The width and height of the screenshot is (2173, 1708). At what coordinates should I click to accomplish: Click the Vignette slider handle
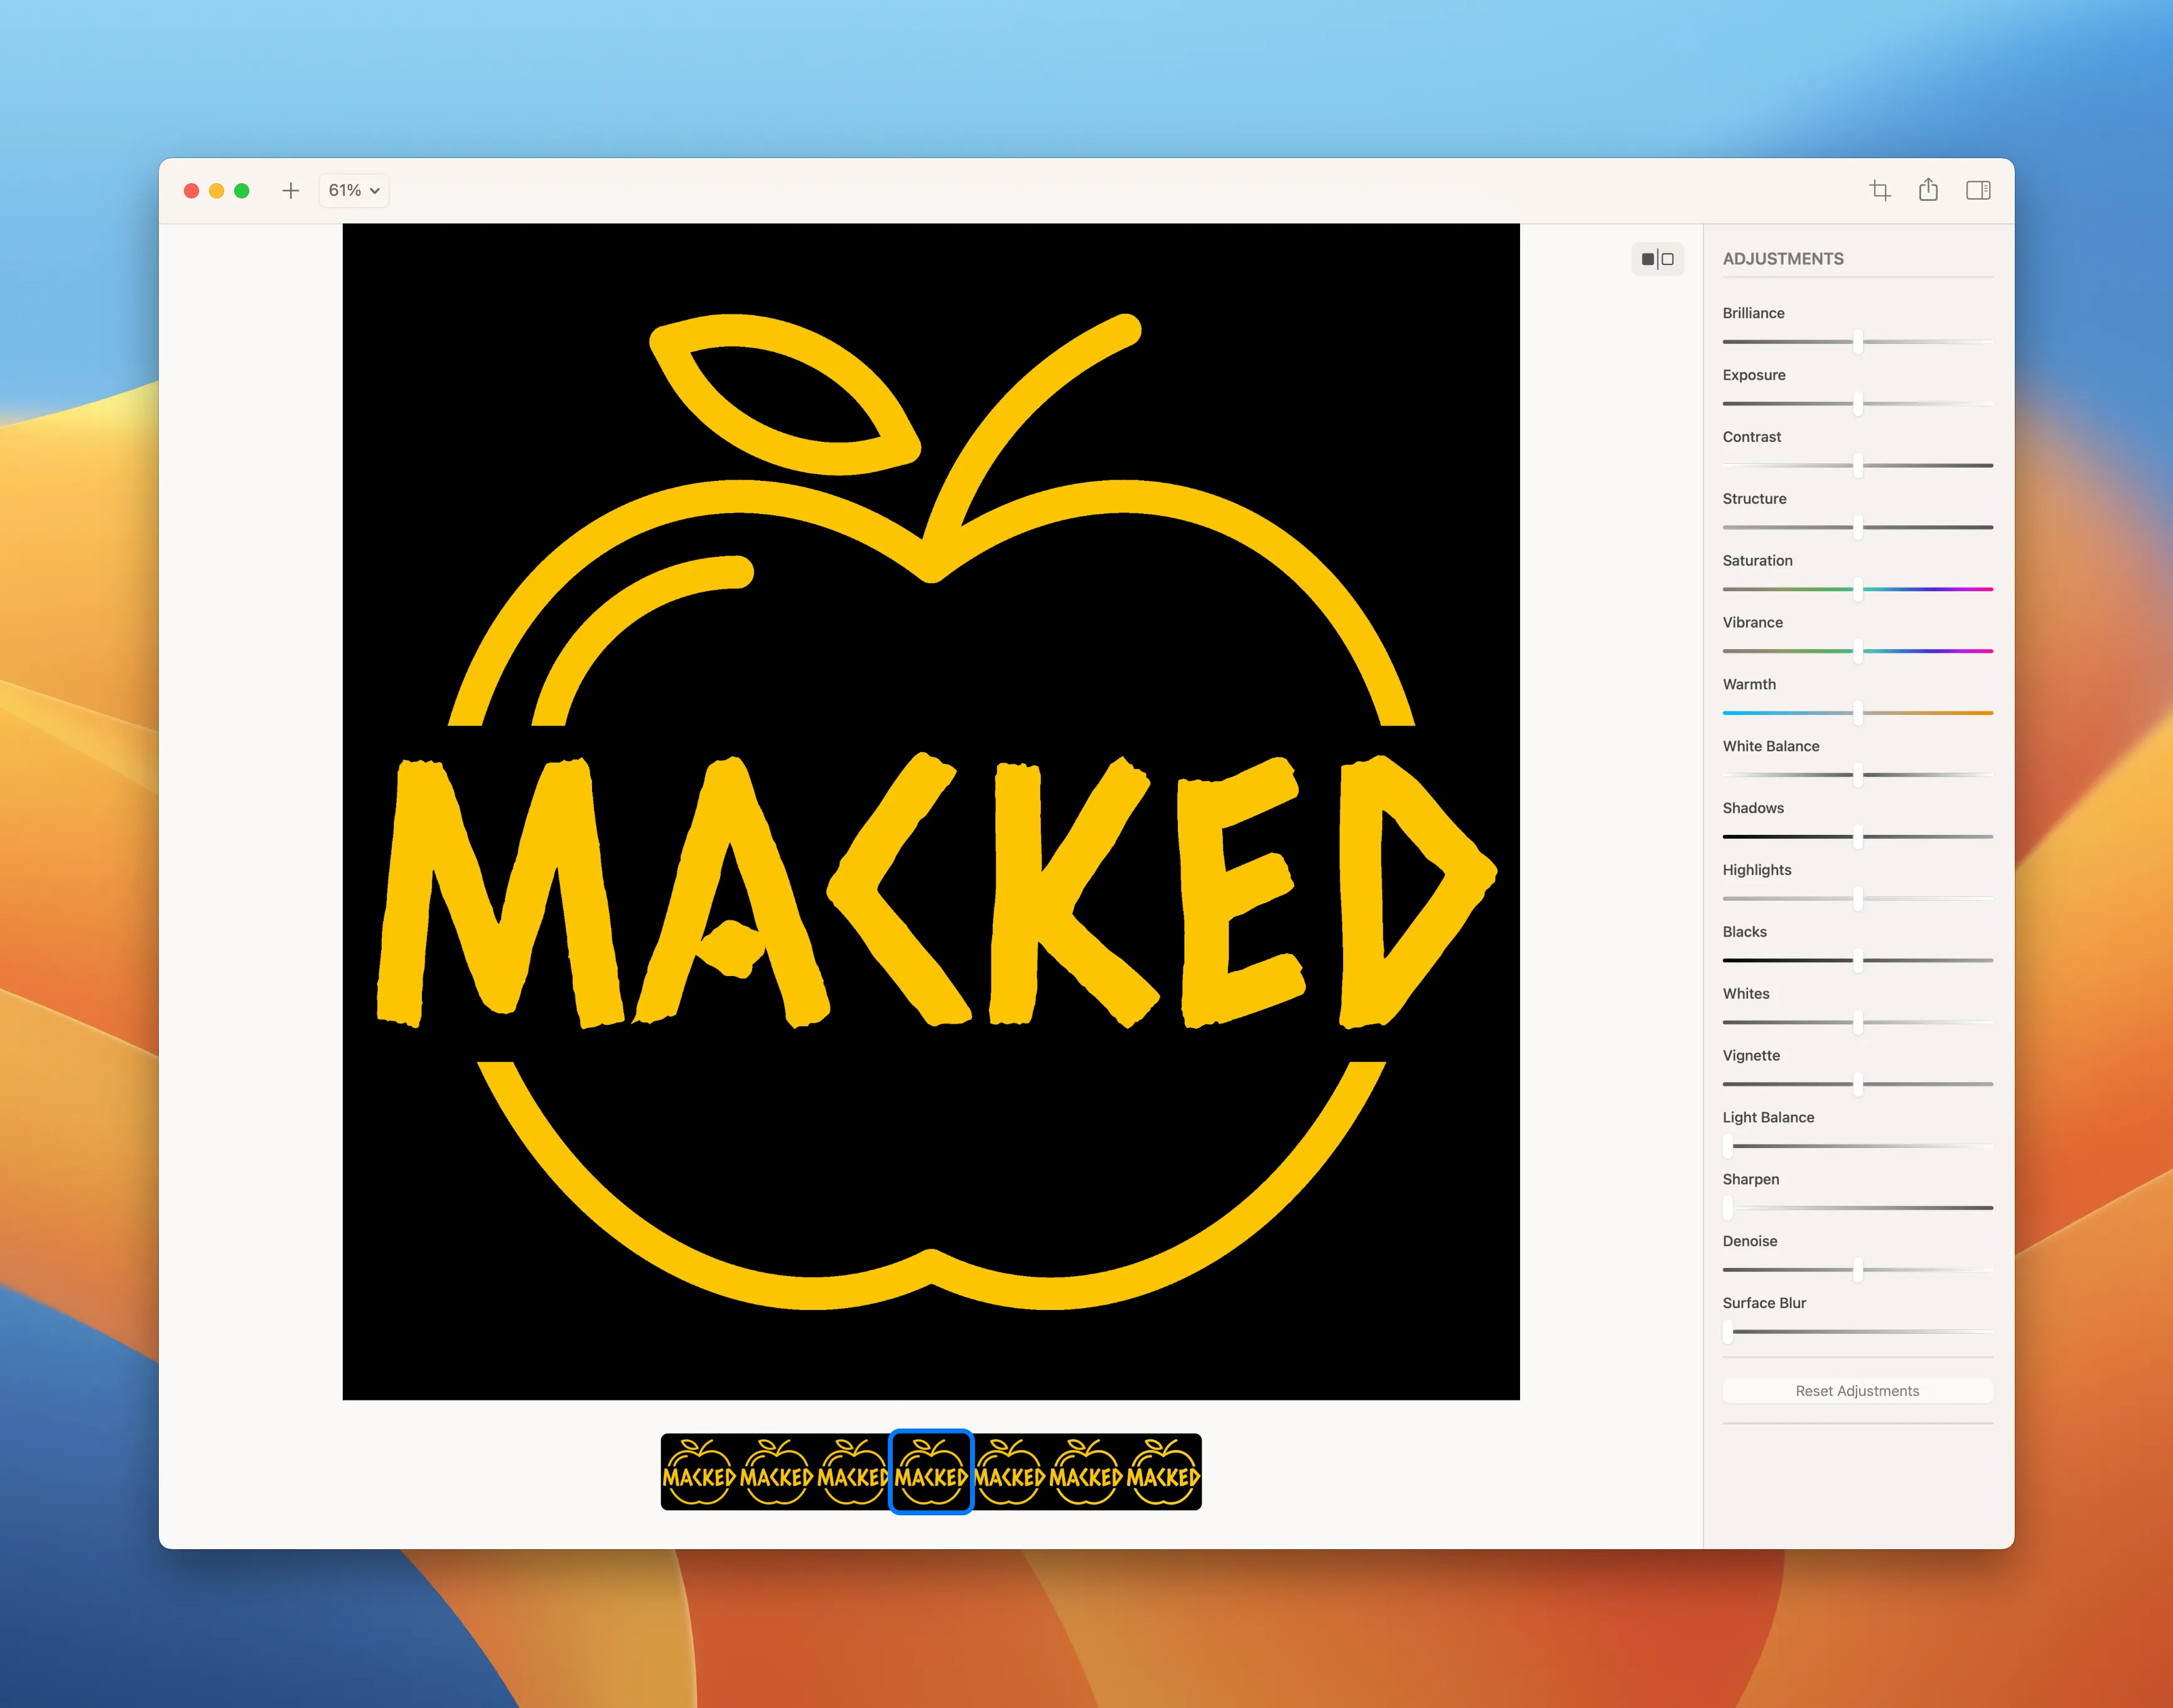[x=1857, y=1084]
